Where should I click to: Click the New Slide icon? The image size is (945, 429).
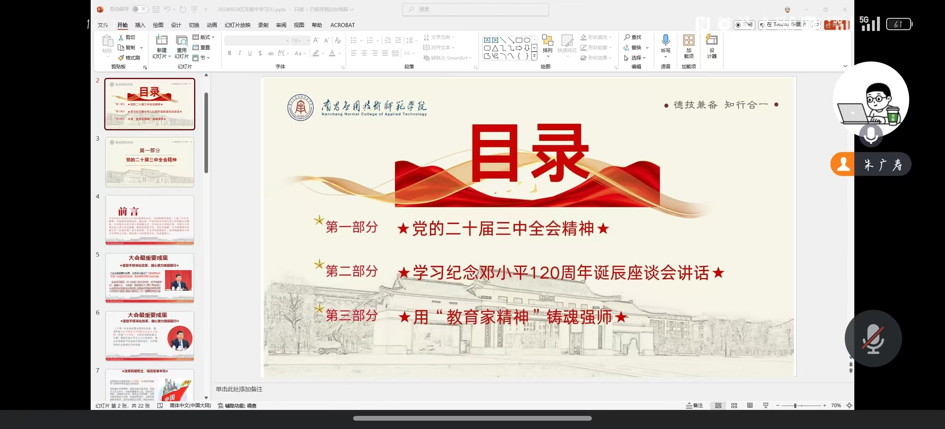coord(161,41)
